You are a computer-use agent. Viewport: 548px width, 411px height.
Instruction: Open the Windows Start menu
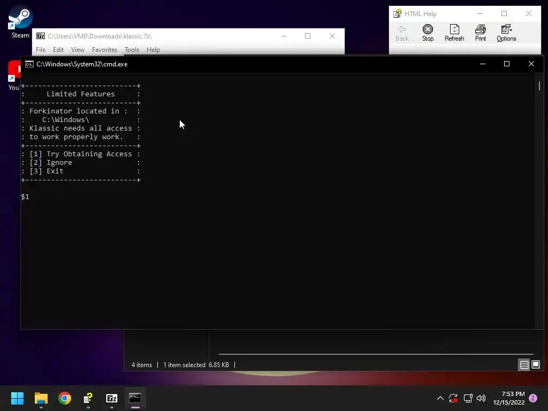pos(17,398)
